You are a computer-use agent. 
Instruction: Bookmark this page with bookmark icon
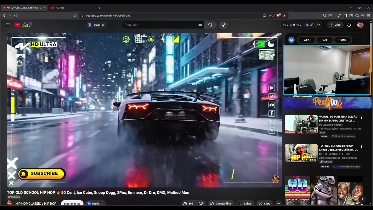(74, 15)
